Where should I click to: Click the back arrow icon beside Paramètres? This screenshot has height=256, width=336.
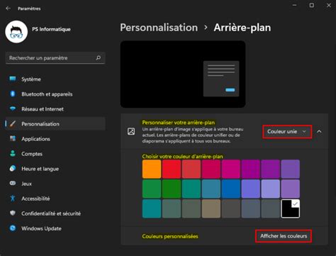[x=9, y=9]
